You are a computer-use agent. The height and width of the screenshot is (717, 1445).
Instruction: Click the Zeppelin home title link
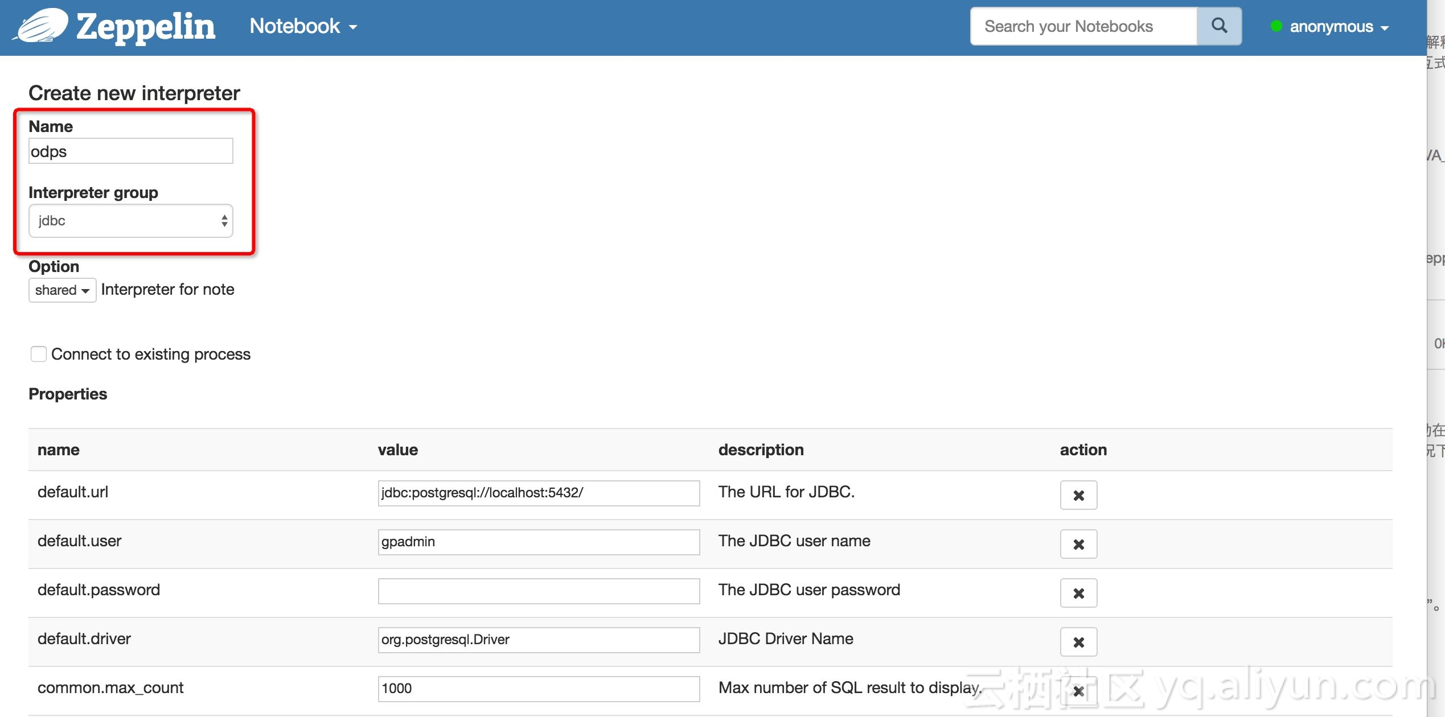tap(146, 26)
